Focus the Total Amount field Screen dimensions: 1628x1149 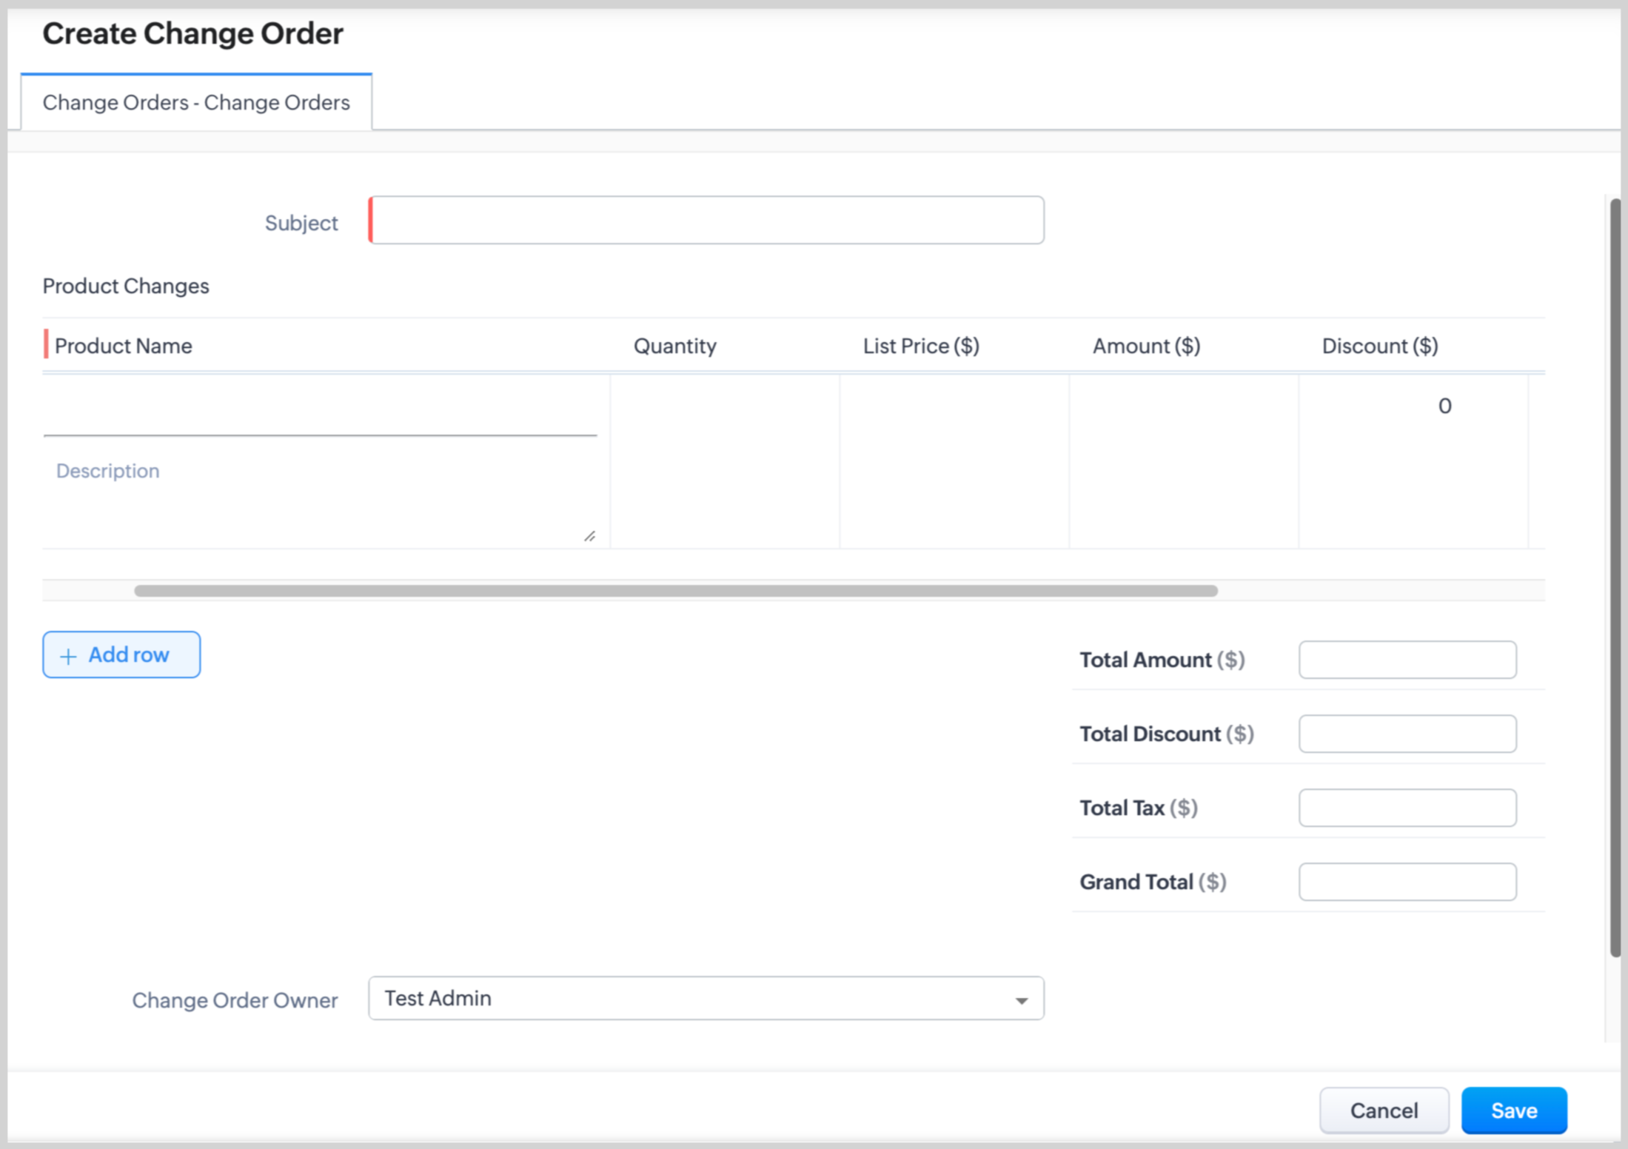click(x=1407, y=660)
